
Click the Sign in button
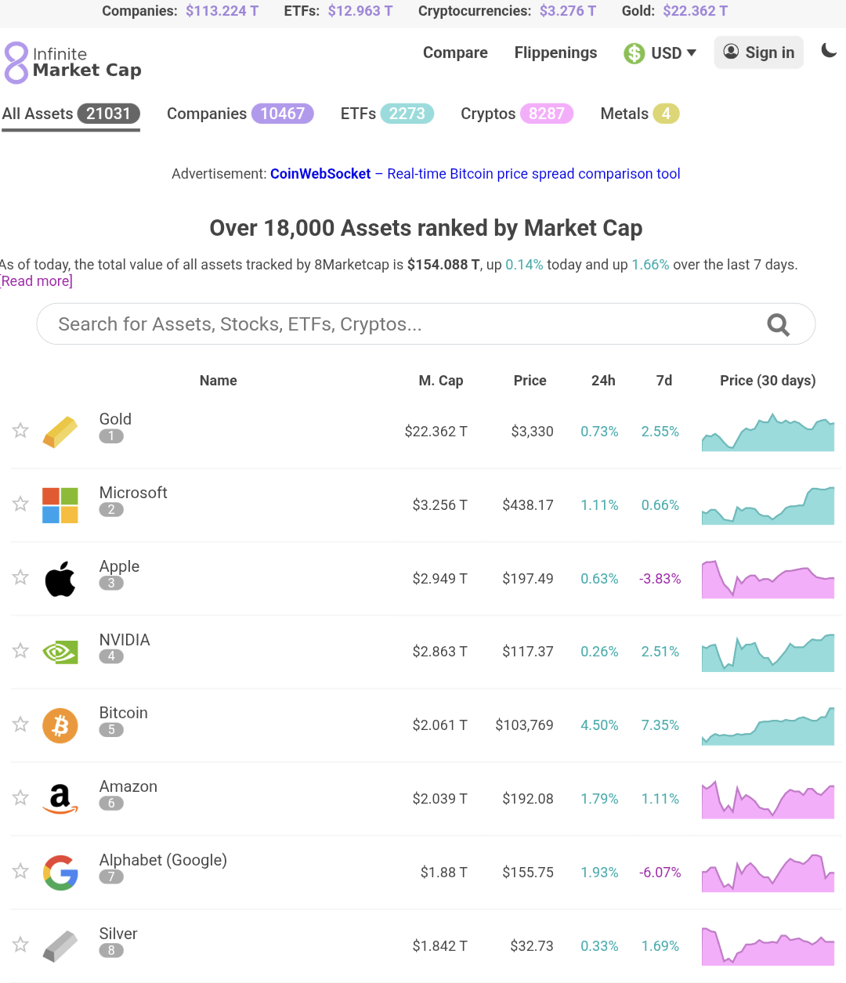pos(758,52)
